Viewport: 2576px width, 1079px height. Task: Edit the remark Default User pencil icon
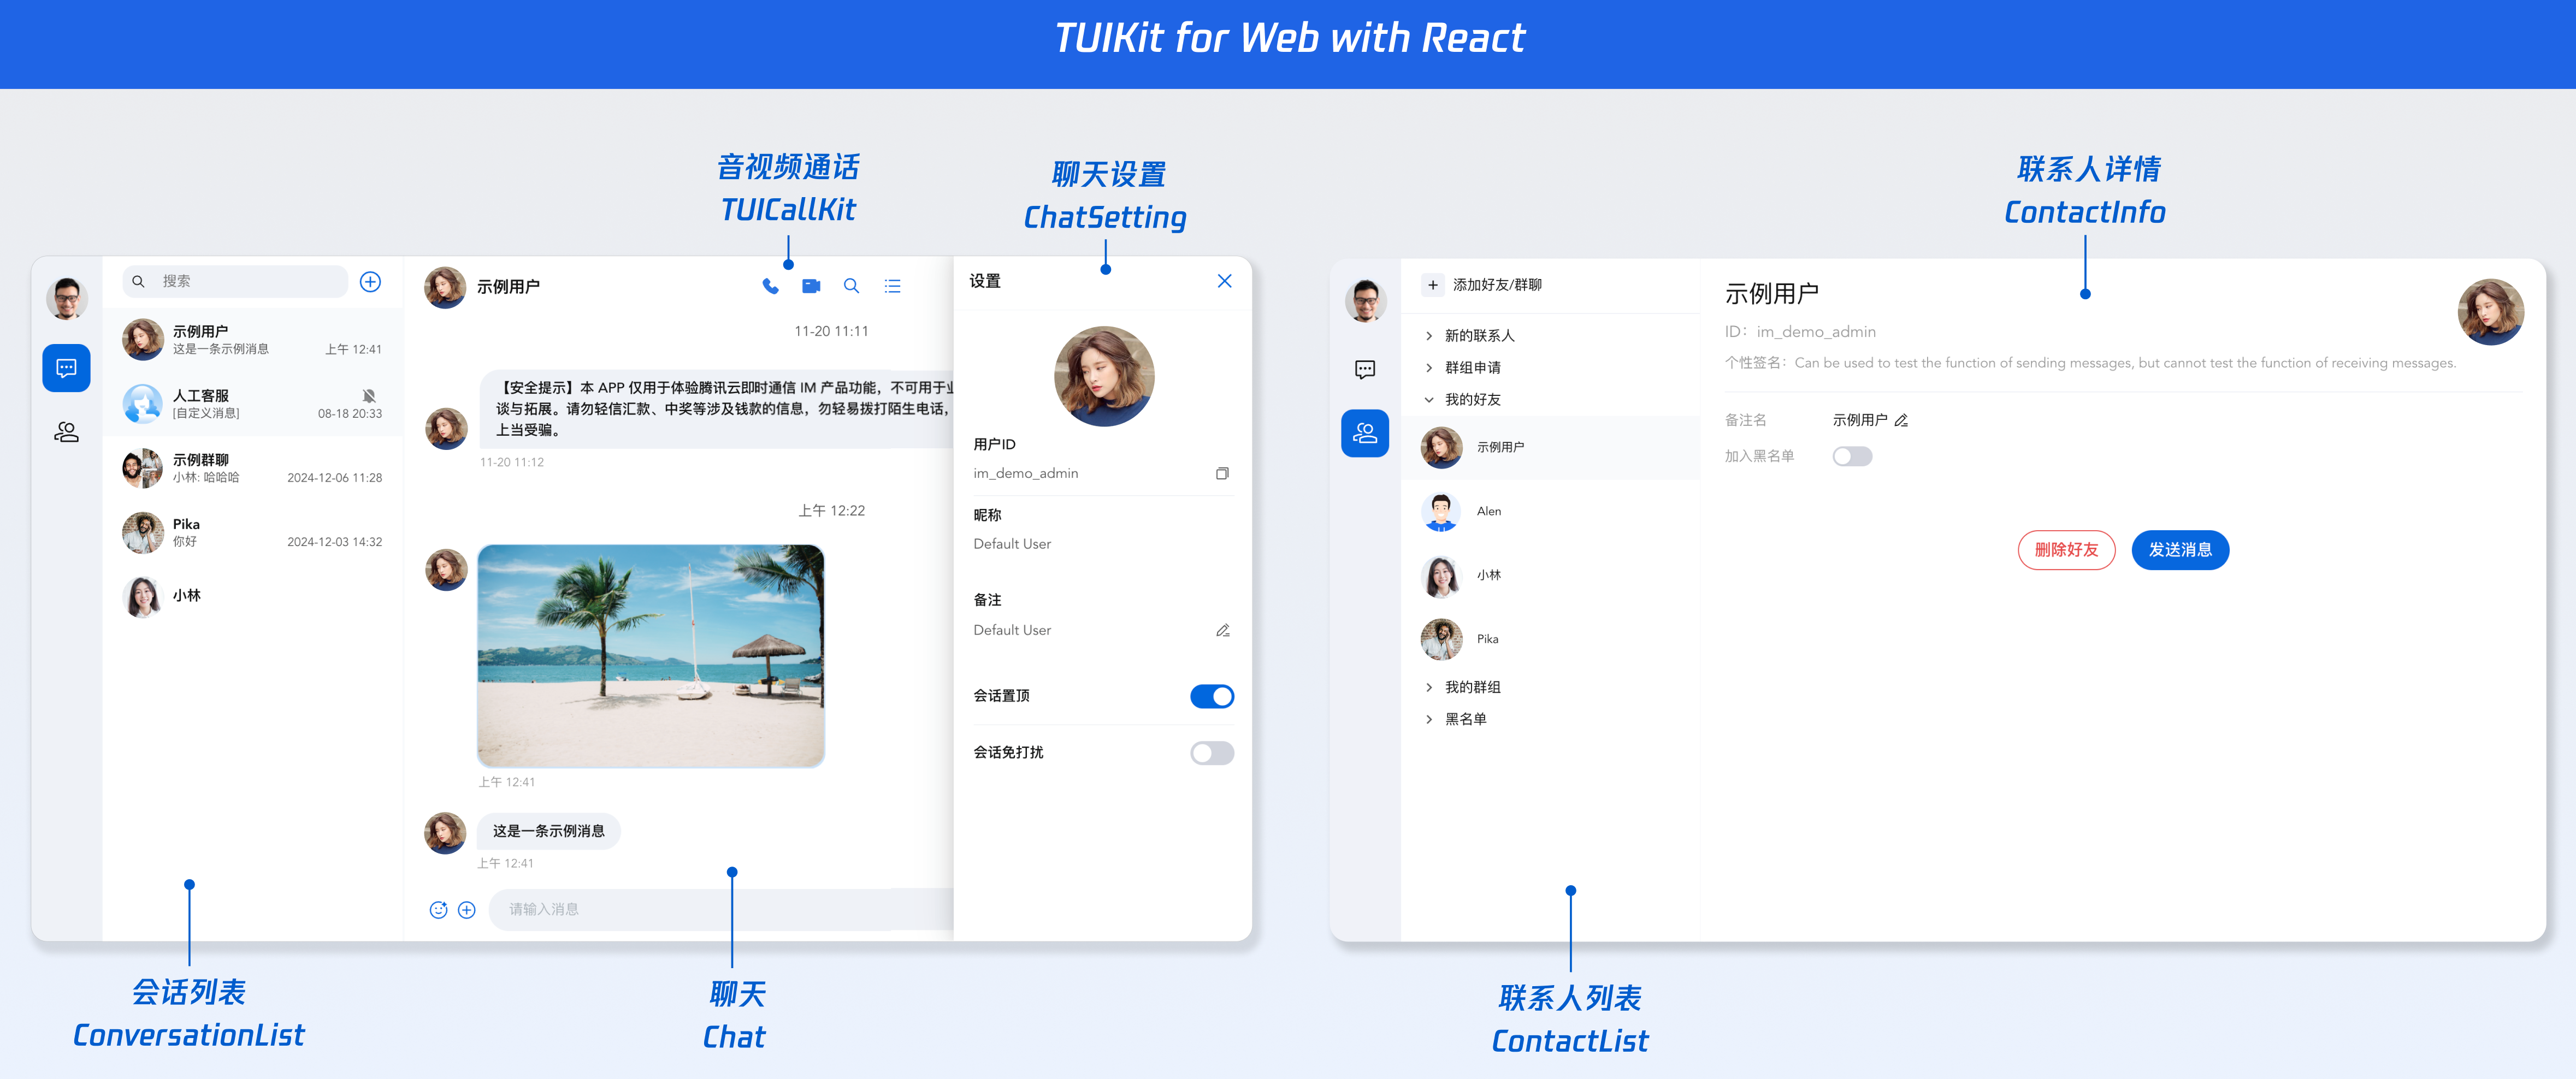tap(1222, 630)
